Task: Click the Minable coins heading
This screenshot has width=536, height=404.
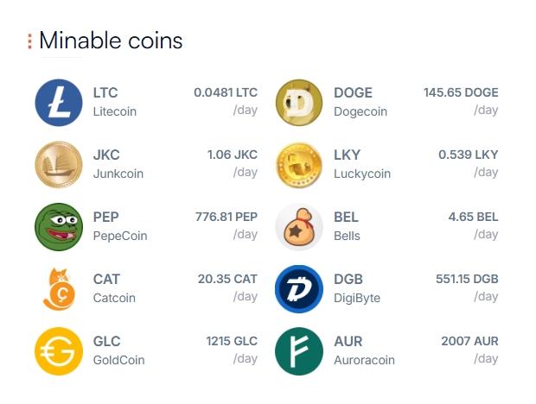Action: click(111, 41)
